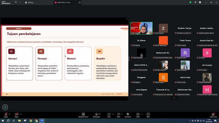Click the green encryption shield icon
The image size is (219, 123).
pos(190,2)
